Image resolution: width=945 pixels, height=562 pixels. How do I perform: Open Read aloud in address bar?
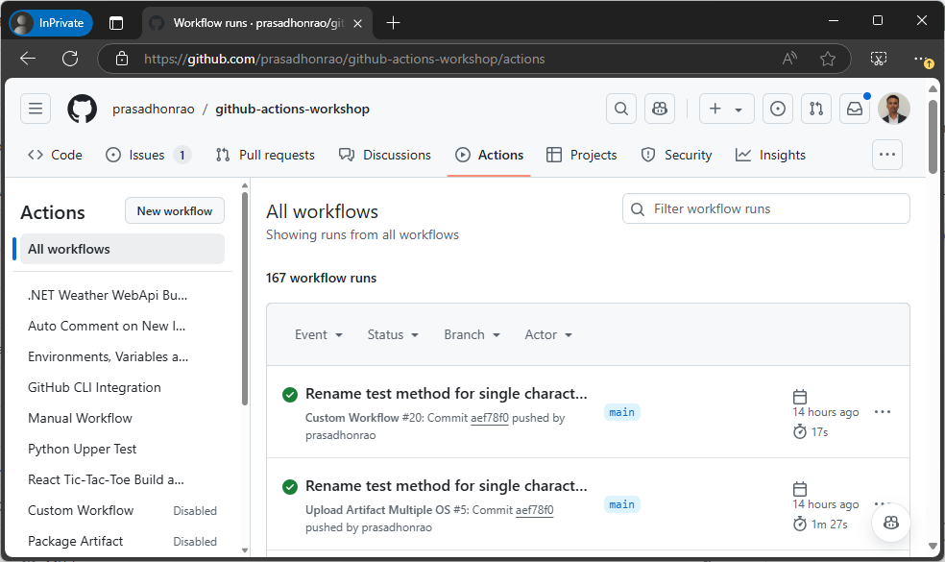[x=789, y=59]
